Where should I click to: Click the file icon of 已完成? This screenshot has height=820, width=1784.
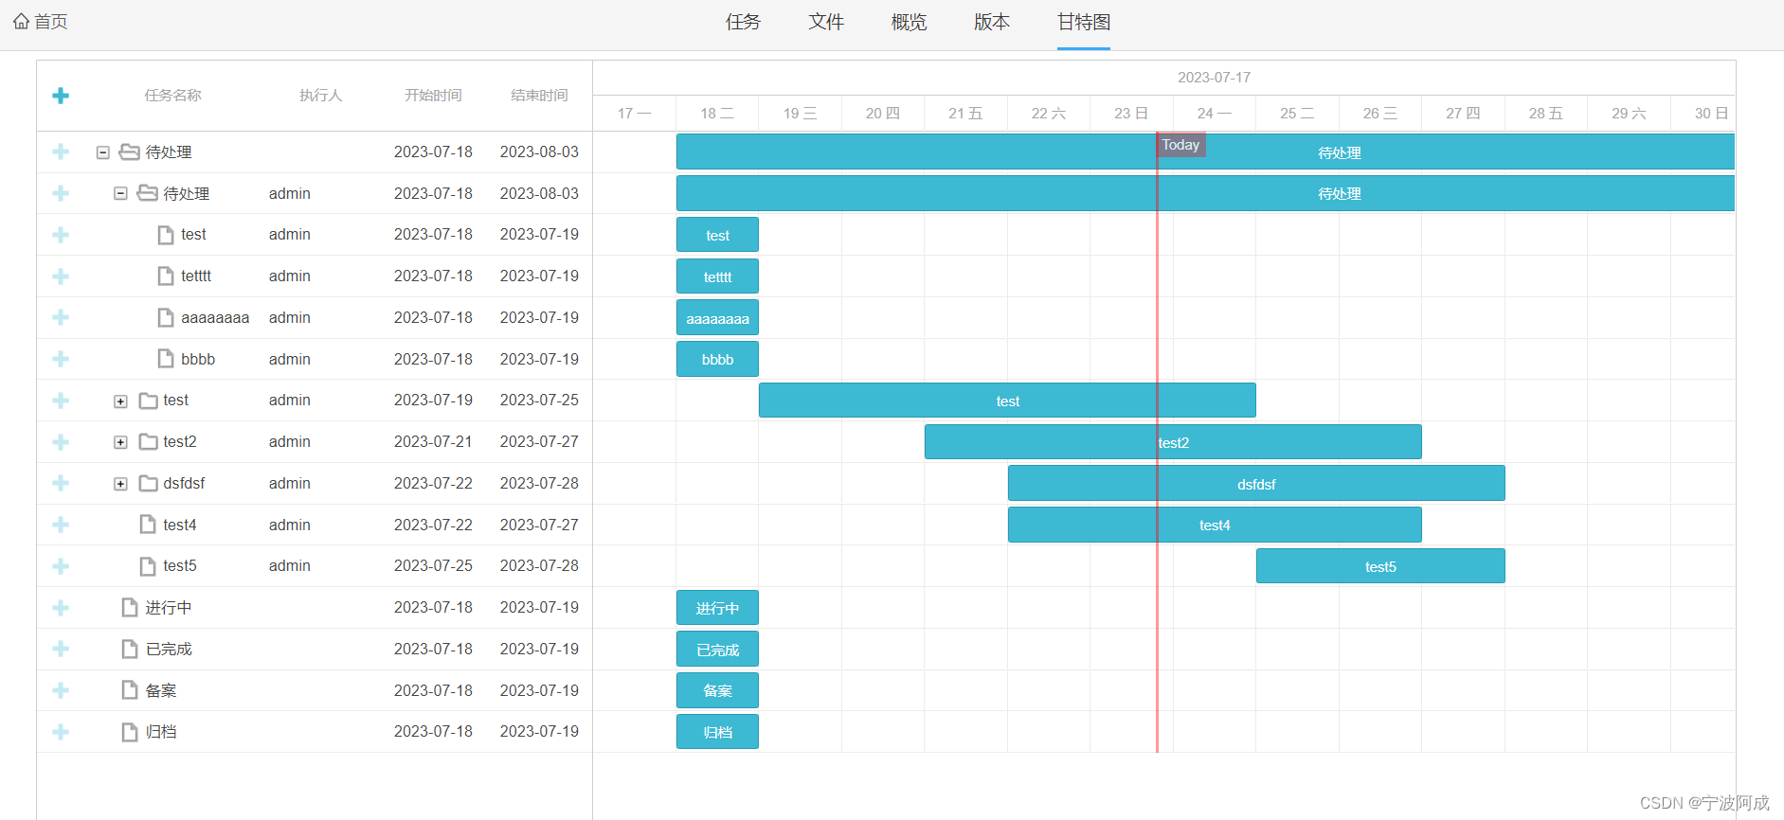pyautogui.click(x=130, y=649)
